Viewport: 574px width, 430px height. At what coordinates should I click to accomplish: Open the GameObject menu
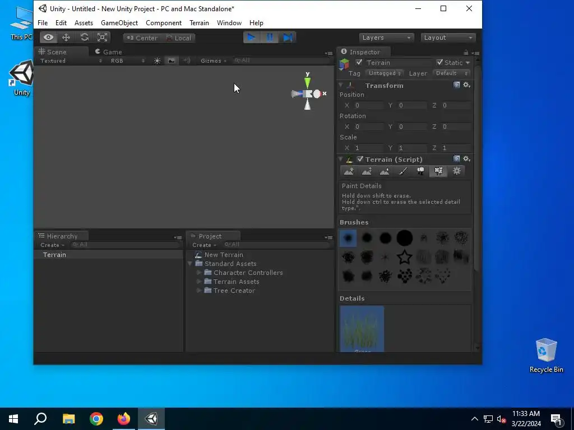pos(119,22)
